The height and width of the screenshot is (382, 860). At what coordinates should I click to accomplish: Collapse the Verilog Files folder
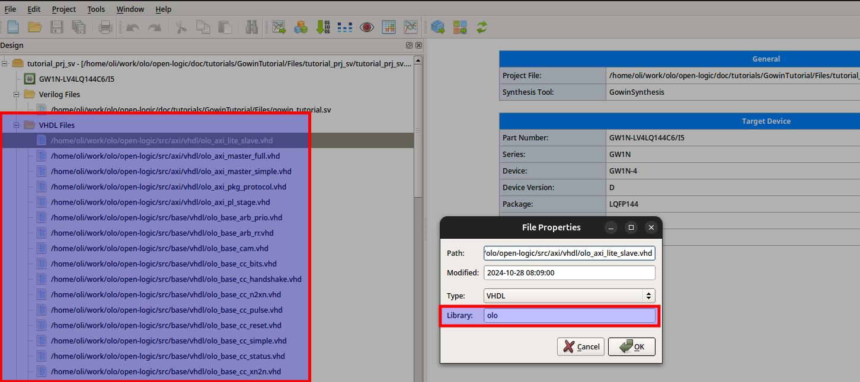pos(17,94)
